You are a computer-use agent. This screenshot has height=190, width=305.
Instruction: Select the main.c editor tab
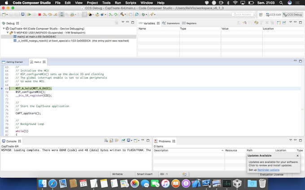(38, 62)
